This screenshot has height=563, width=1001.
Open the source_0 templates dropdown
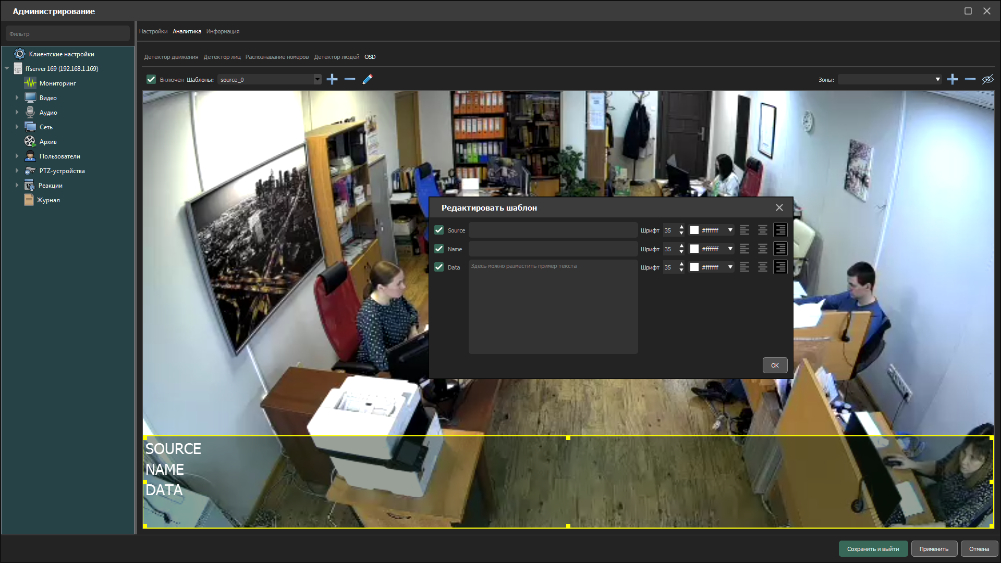pyautogui.click(x=317, y=79)
